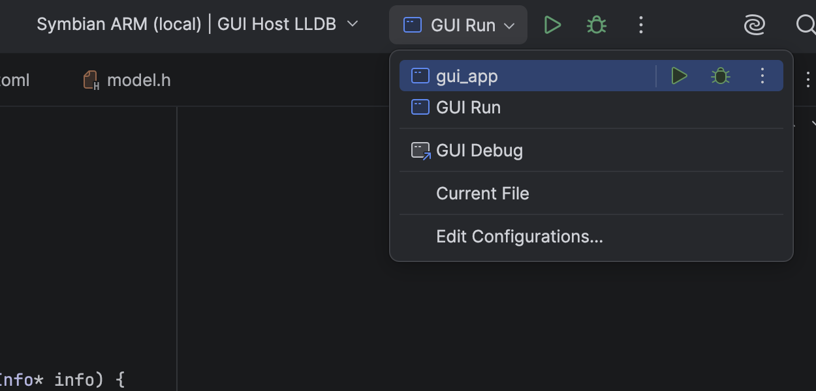Open Symbian ARM | GUI Host LLDB target selector
This screenshot has width=816, height=391.
pos(197,25)
